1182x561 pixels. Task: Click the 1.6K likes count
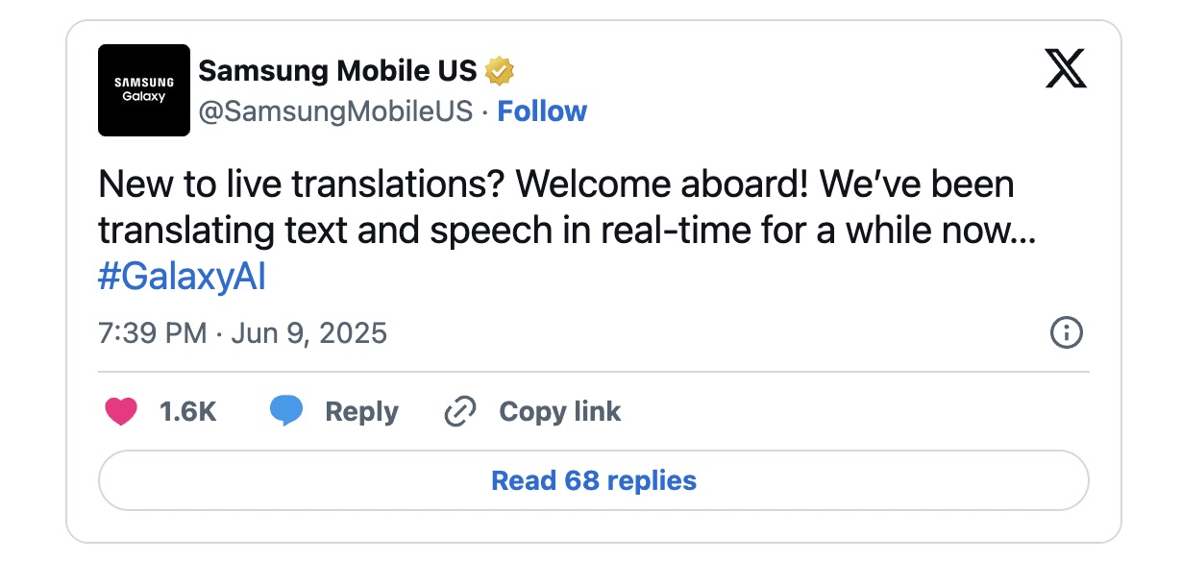188,412
